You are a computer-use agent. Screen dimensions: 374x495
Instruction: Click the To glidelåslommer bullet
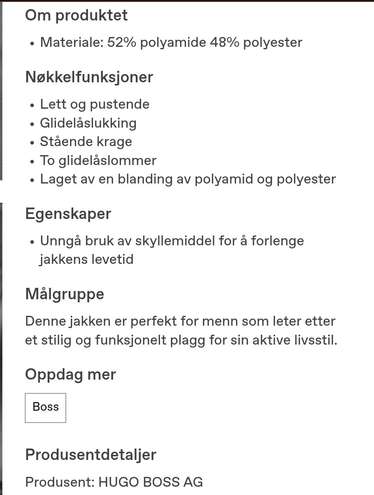(x=98, y=160)
